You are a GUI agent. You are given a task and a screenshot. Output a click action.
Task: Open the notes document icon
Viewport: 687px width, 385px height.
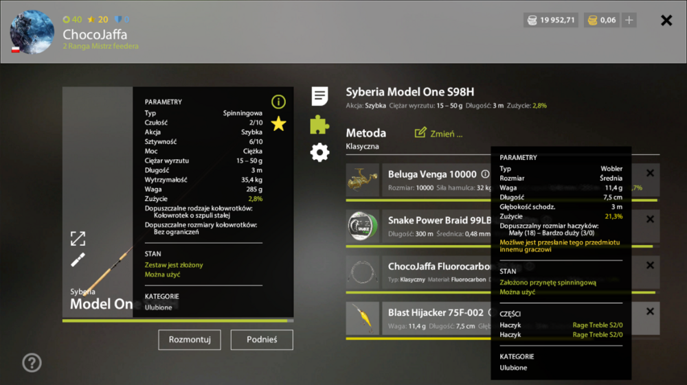[320, 96]
